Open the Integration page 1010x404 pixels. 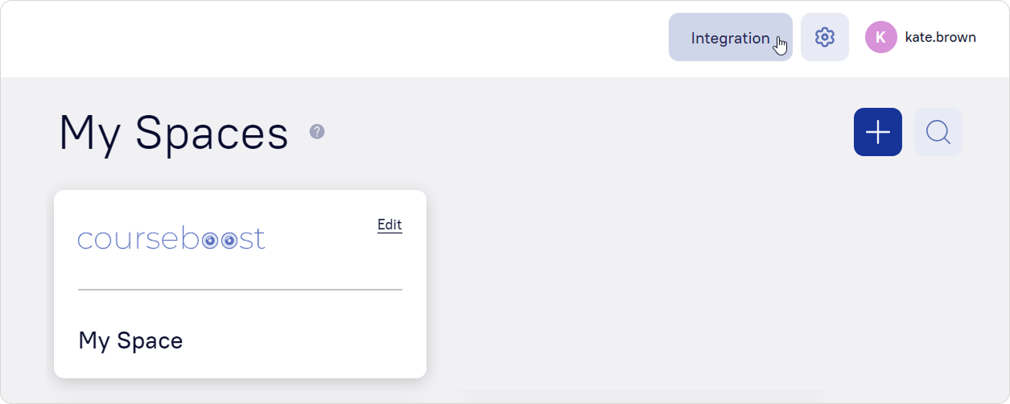730,37
